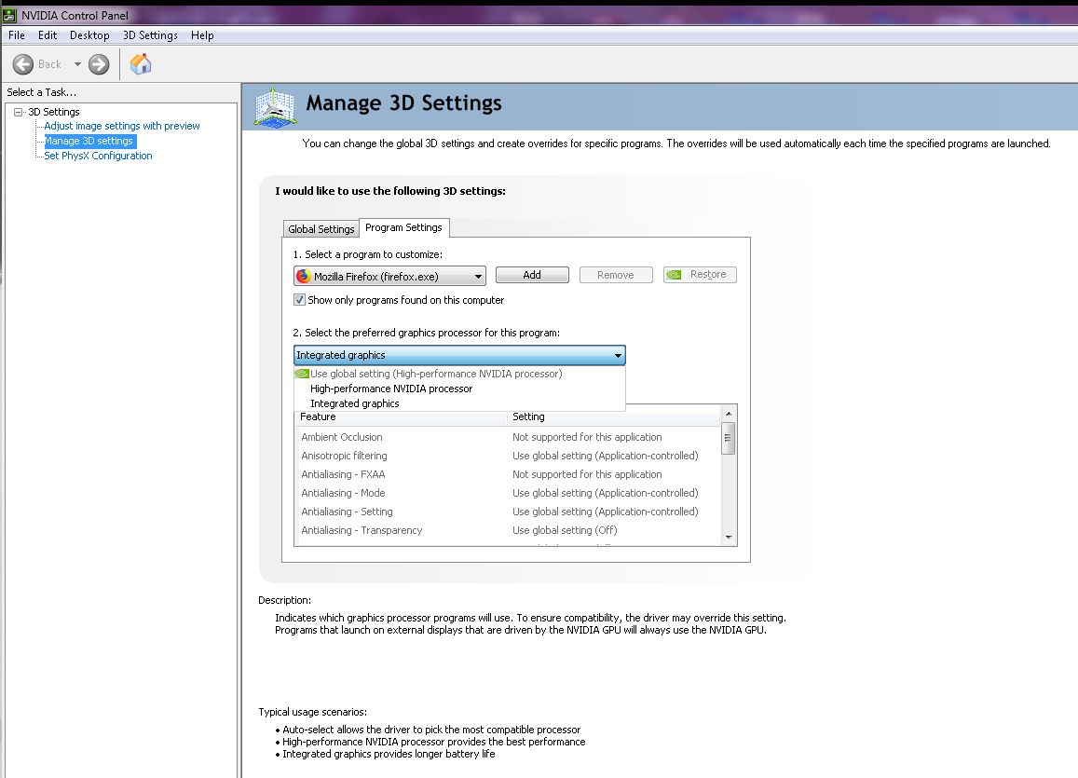The image size is (1078, 778).
Task: Select the Antialiasing - Mode row
Action: [x=508, y=493]
